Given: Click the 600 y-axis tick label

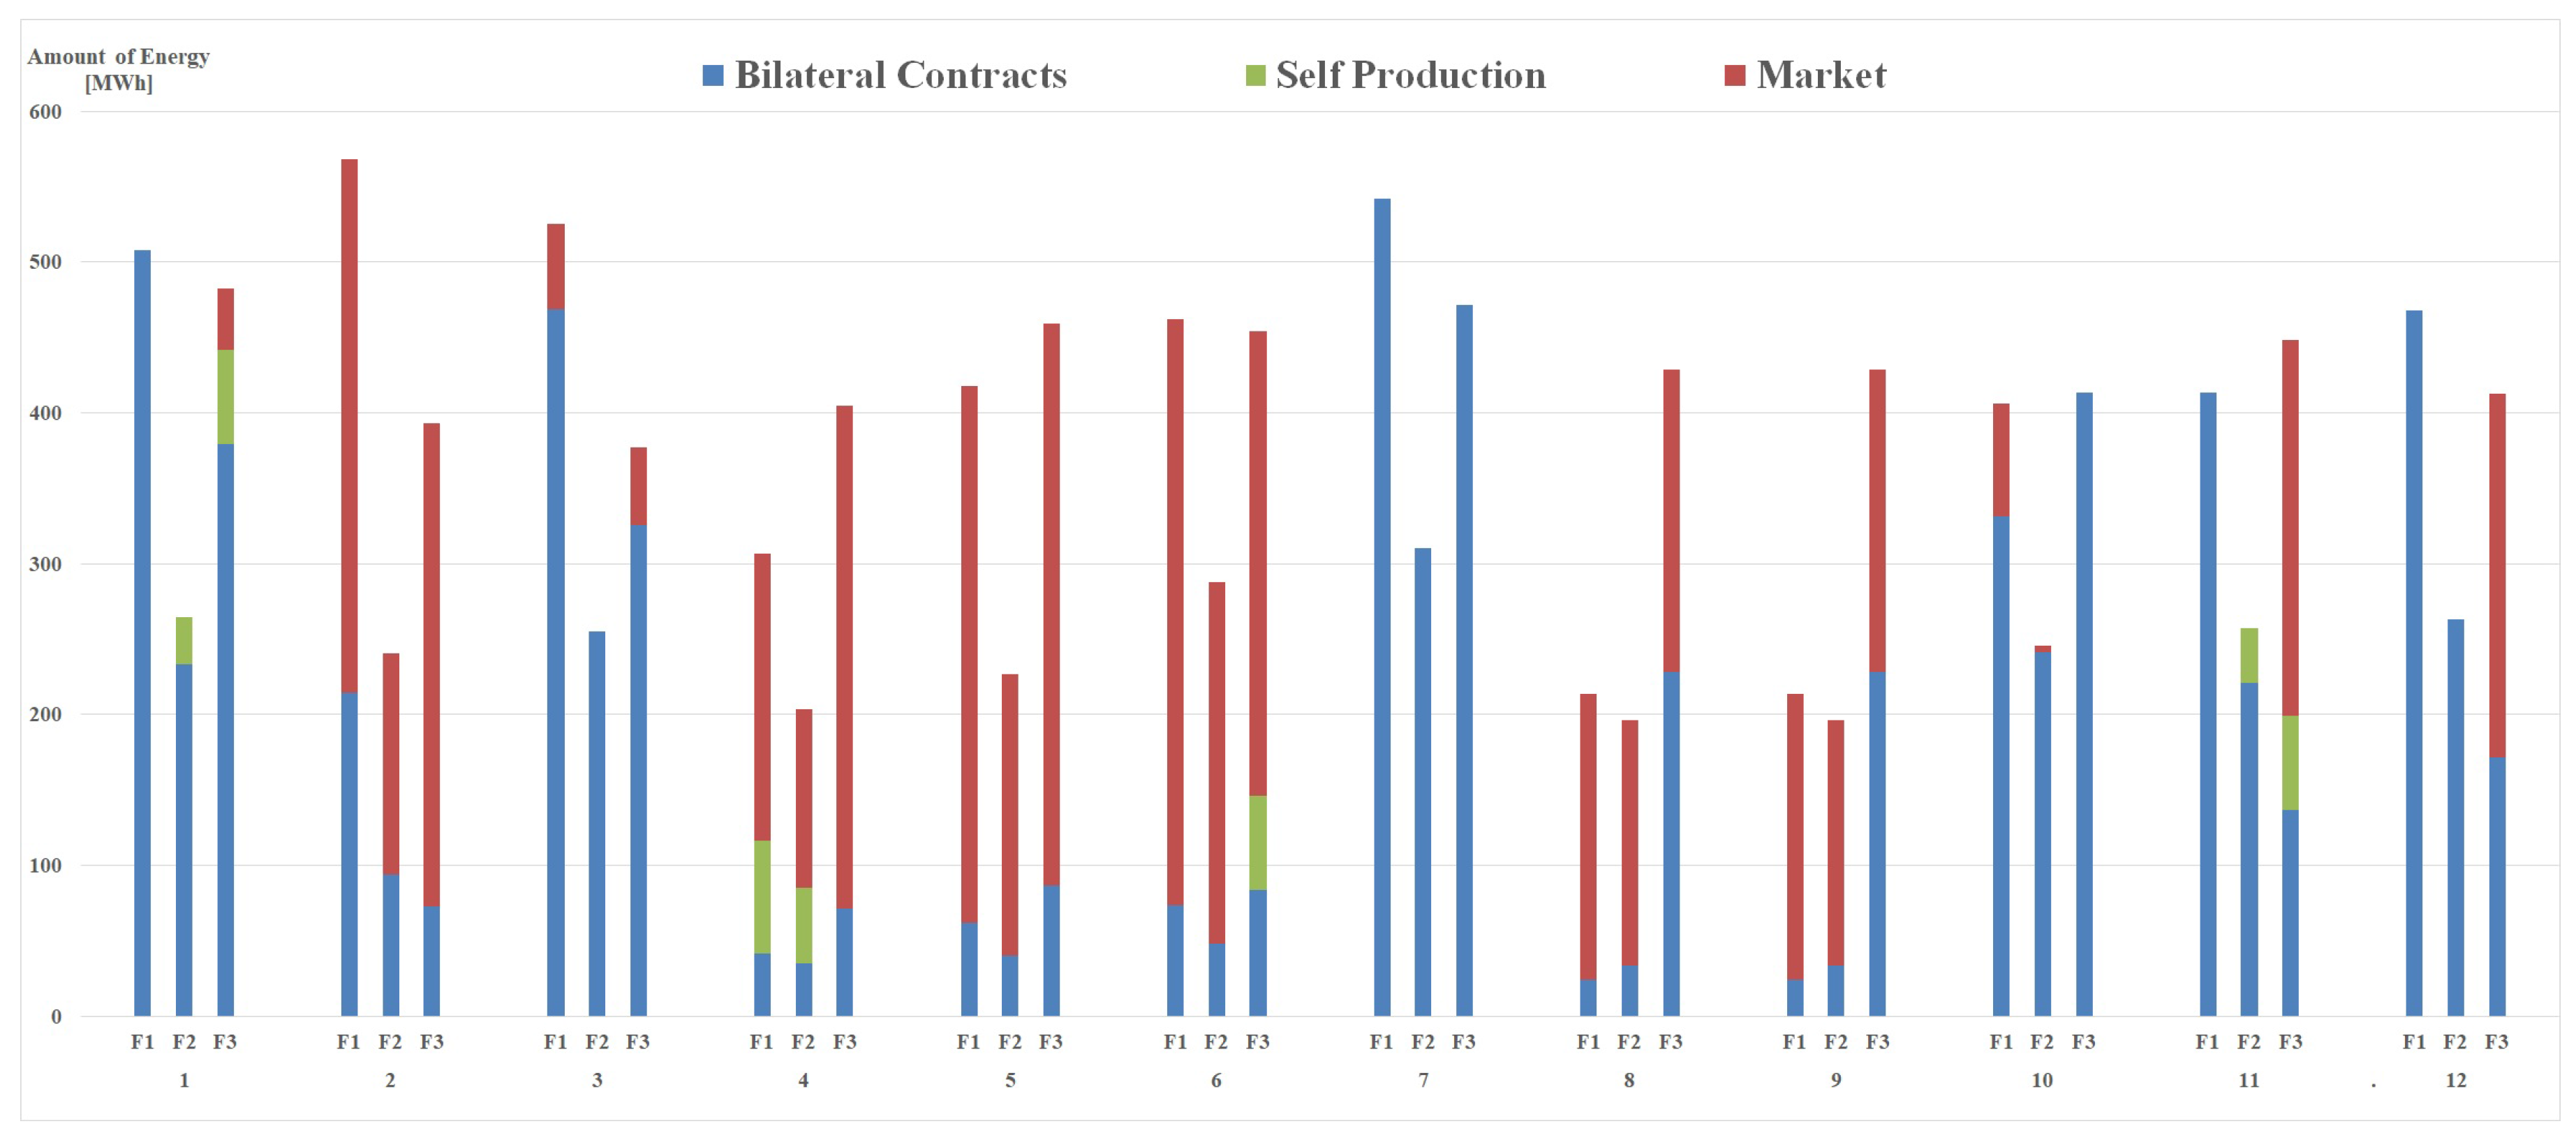Looking at the screenshot, I should (45, 112).
